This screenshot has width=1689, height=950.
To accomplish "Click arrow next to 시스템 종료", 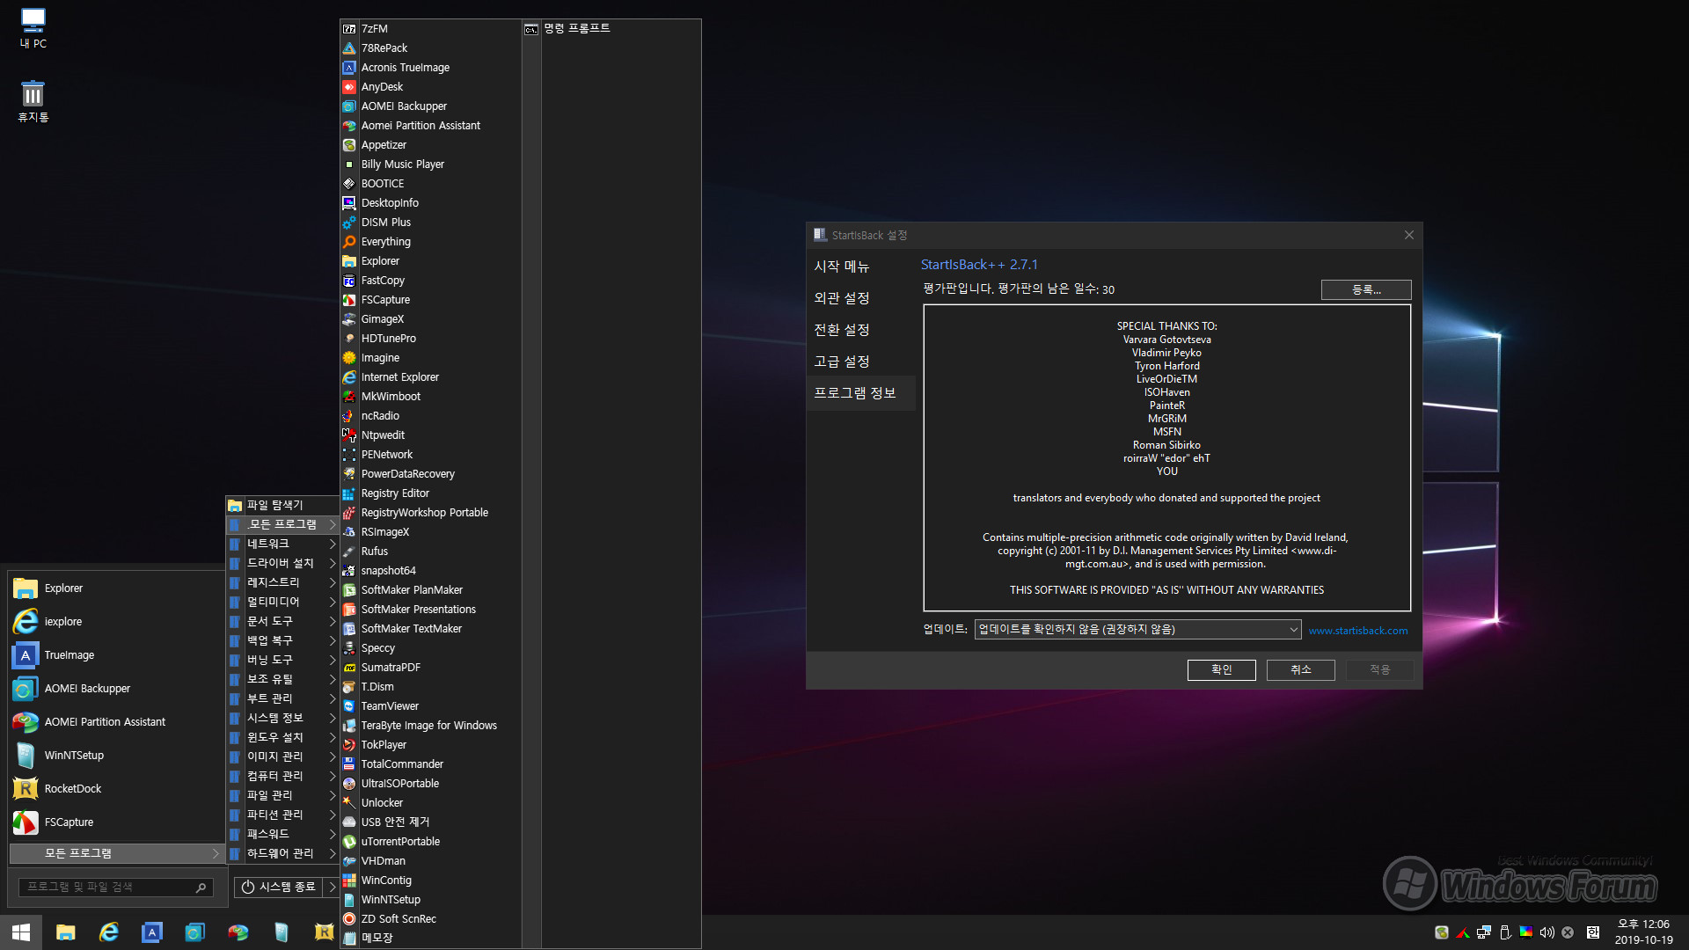I will pyautogui.click(x=333, y=887).
